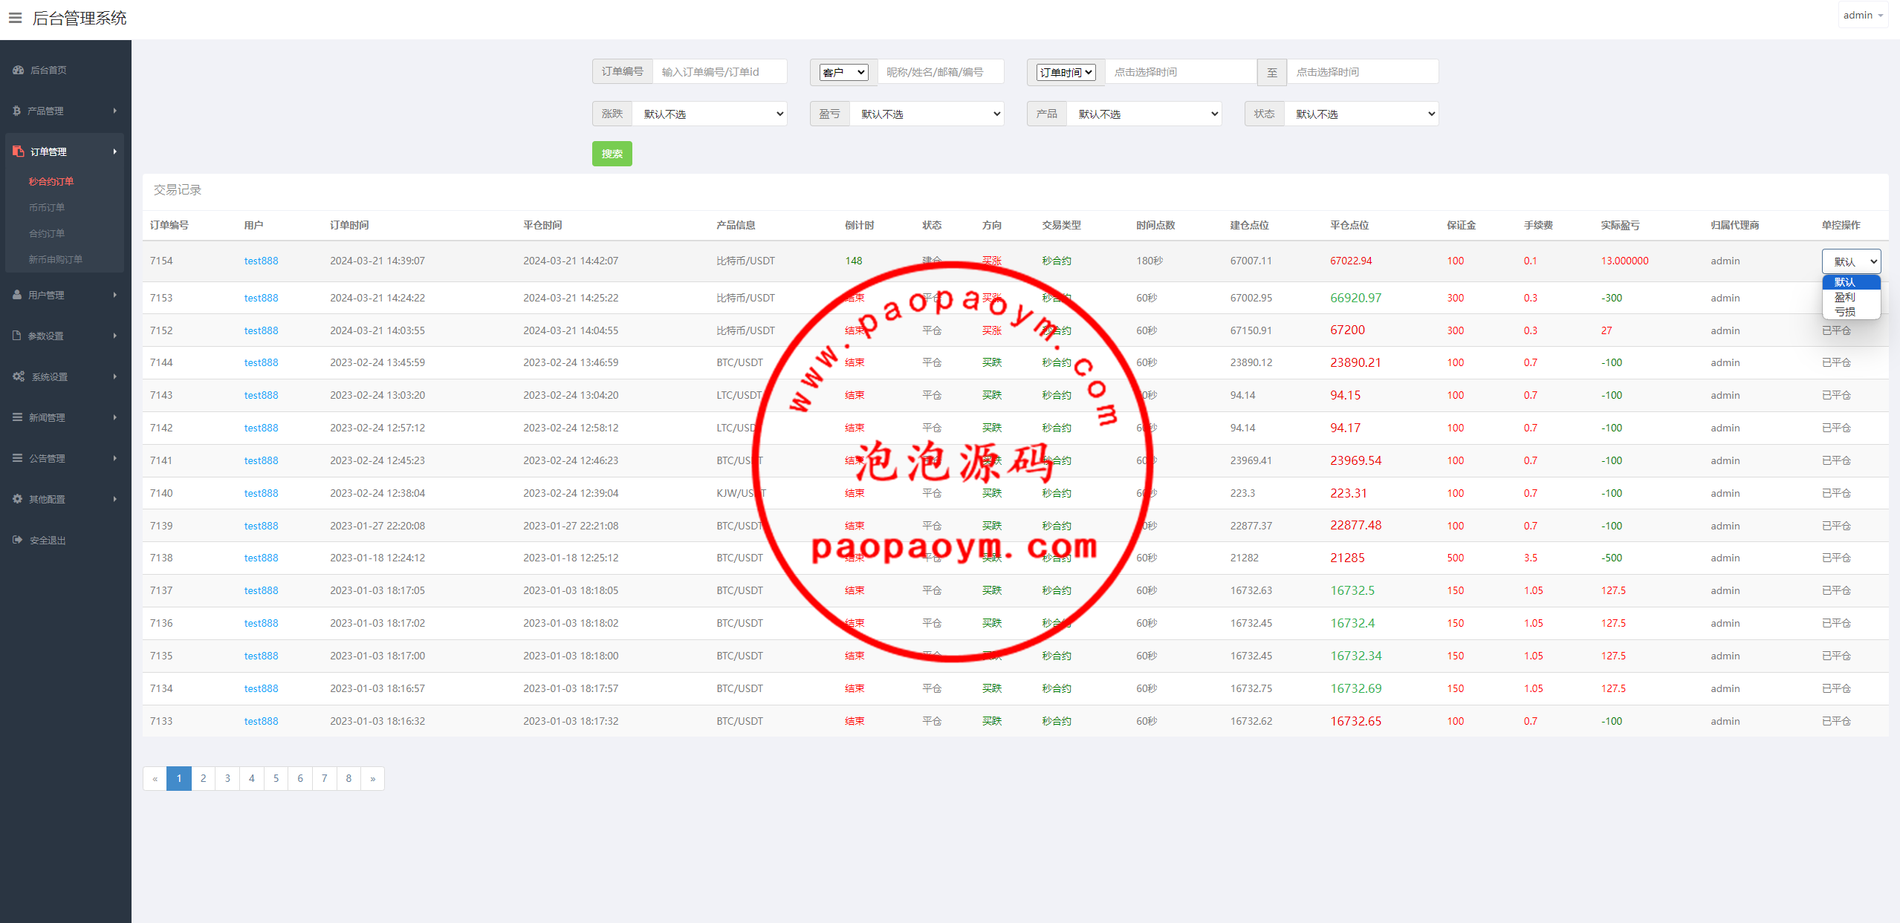Open the 单控操作 dropdown for order 7154
The height and width of the screenshot is (923, 1900).
pos(1851,261)
